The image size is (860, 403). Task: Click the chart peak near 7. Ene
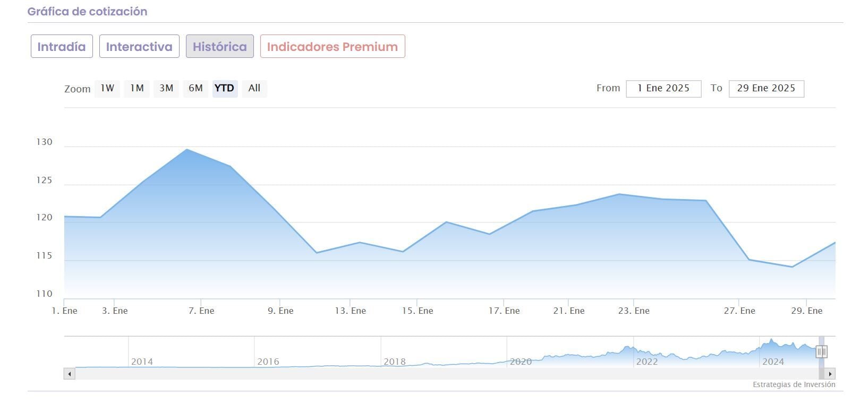click(x=187, y=149)
